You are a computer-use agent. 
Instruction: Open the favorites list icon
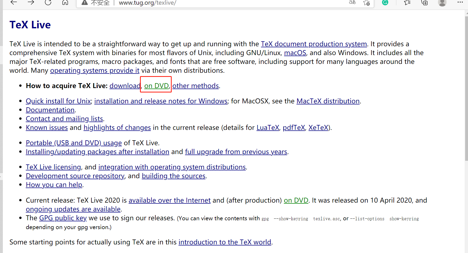(x=407, y=3)
